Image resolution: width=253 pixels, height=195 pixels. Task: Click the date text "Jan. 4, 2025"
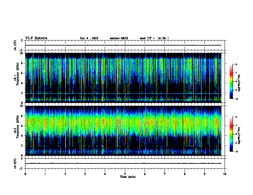point(89,38)
